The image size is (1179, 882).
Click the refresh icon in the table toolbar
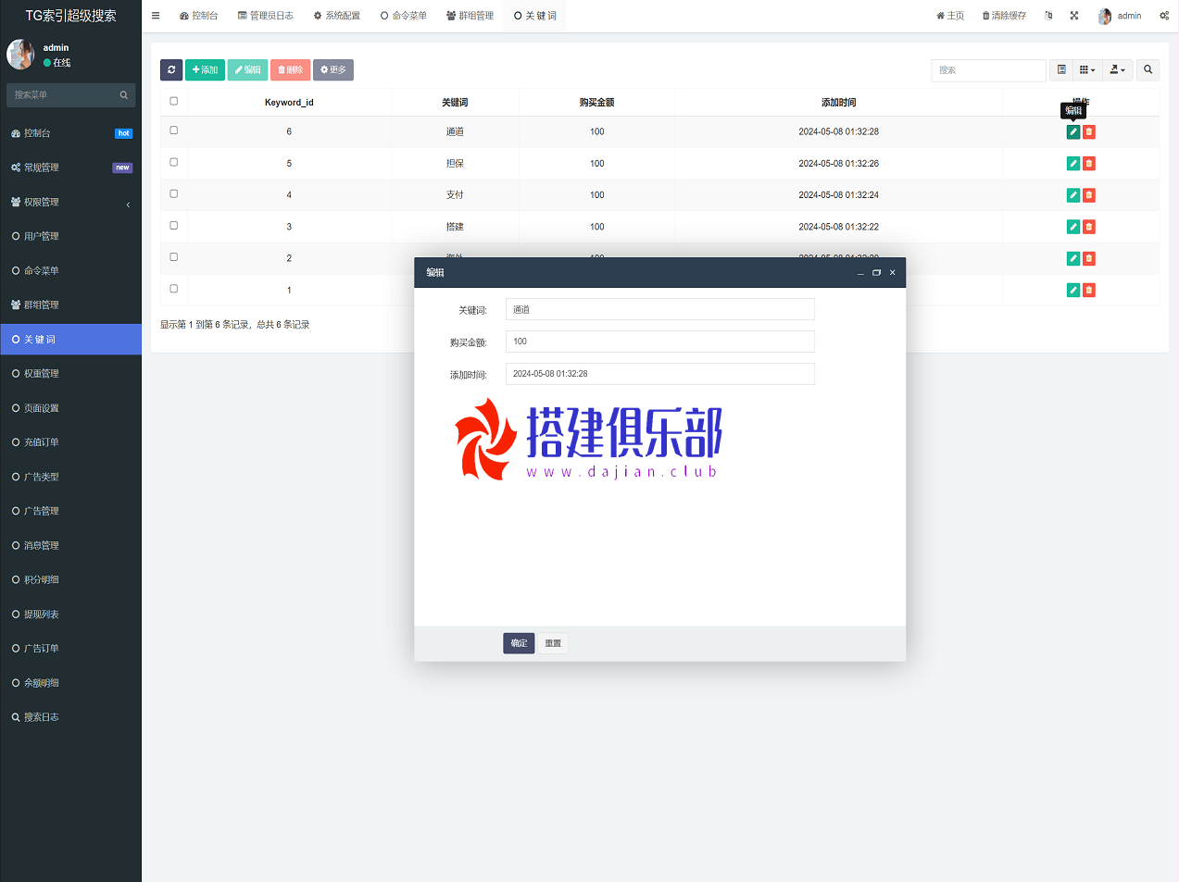coord(171,69)
